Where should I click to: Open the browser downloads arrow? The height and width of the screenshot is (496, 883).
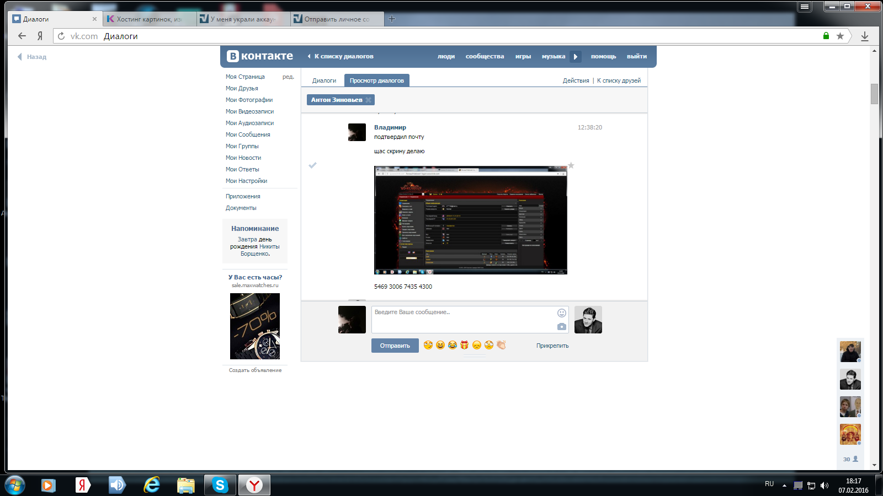click(x=865, y=36)
